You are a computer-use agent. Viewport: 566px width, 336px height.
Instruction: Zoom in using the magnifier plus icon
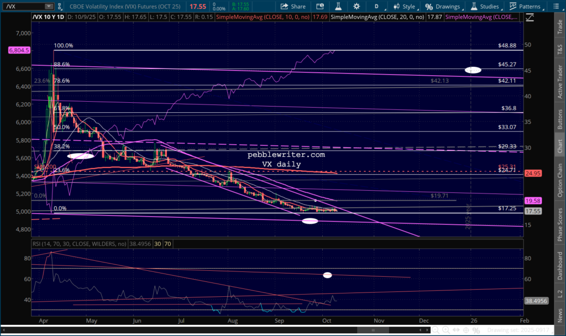pos(446,330)
